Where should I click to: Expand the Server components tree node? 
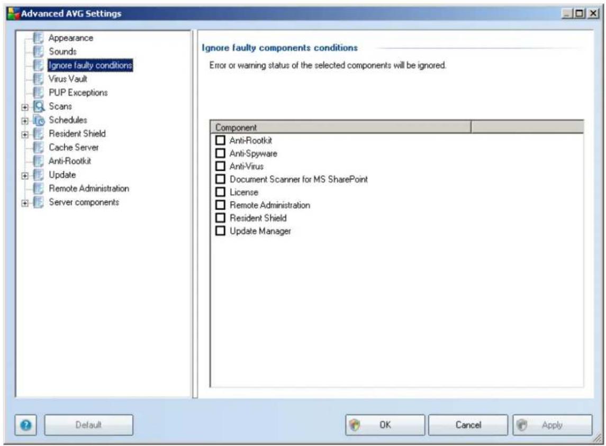coord(25,203)
